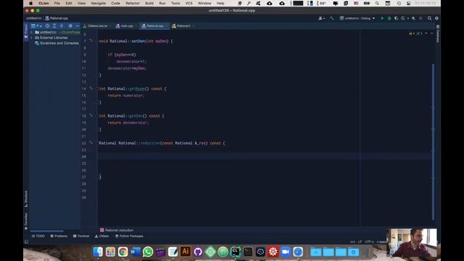
Task: Click the Rational::reduction breadcrumb
Action: 117,231
